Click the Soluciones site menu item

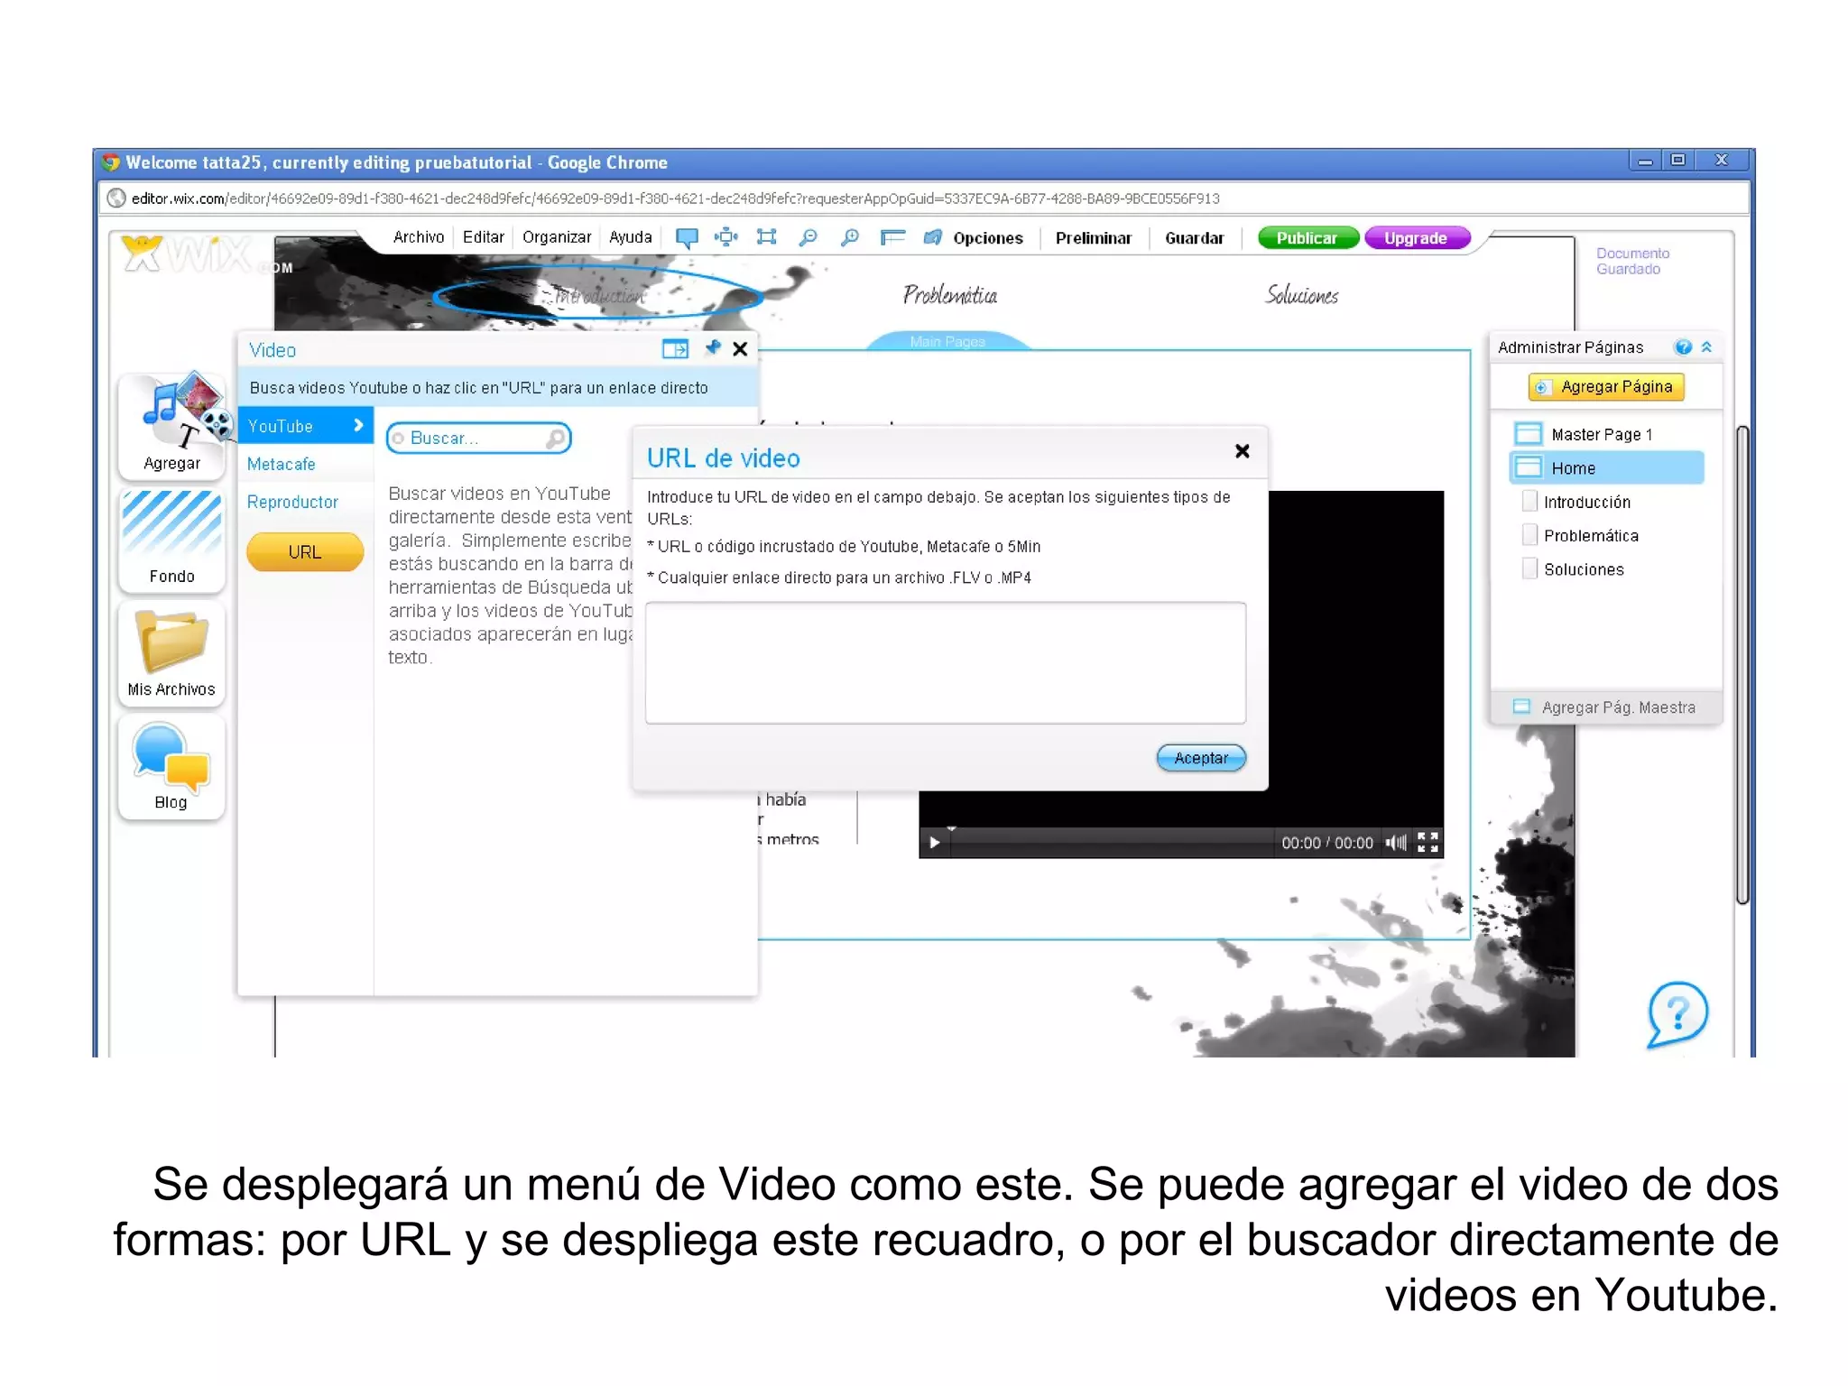[x=1302, y=295]
